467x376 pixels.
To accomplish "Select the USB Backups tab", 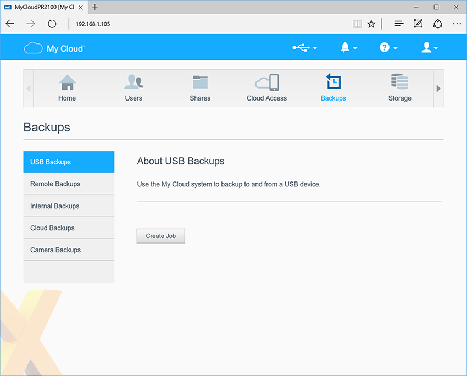I will [x=69, y=162].
